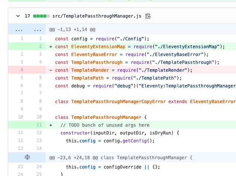Click the green diffstat bar blocks
This screenshot has height=176, width=236.
(x=42, y=16)
